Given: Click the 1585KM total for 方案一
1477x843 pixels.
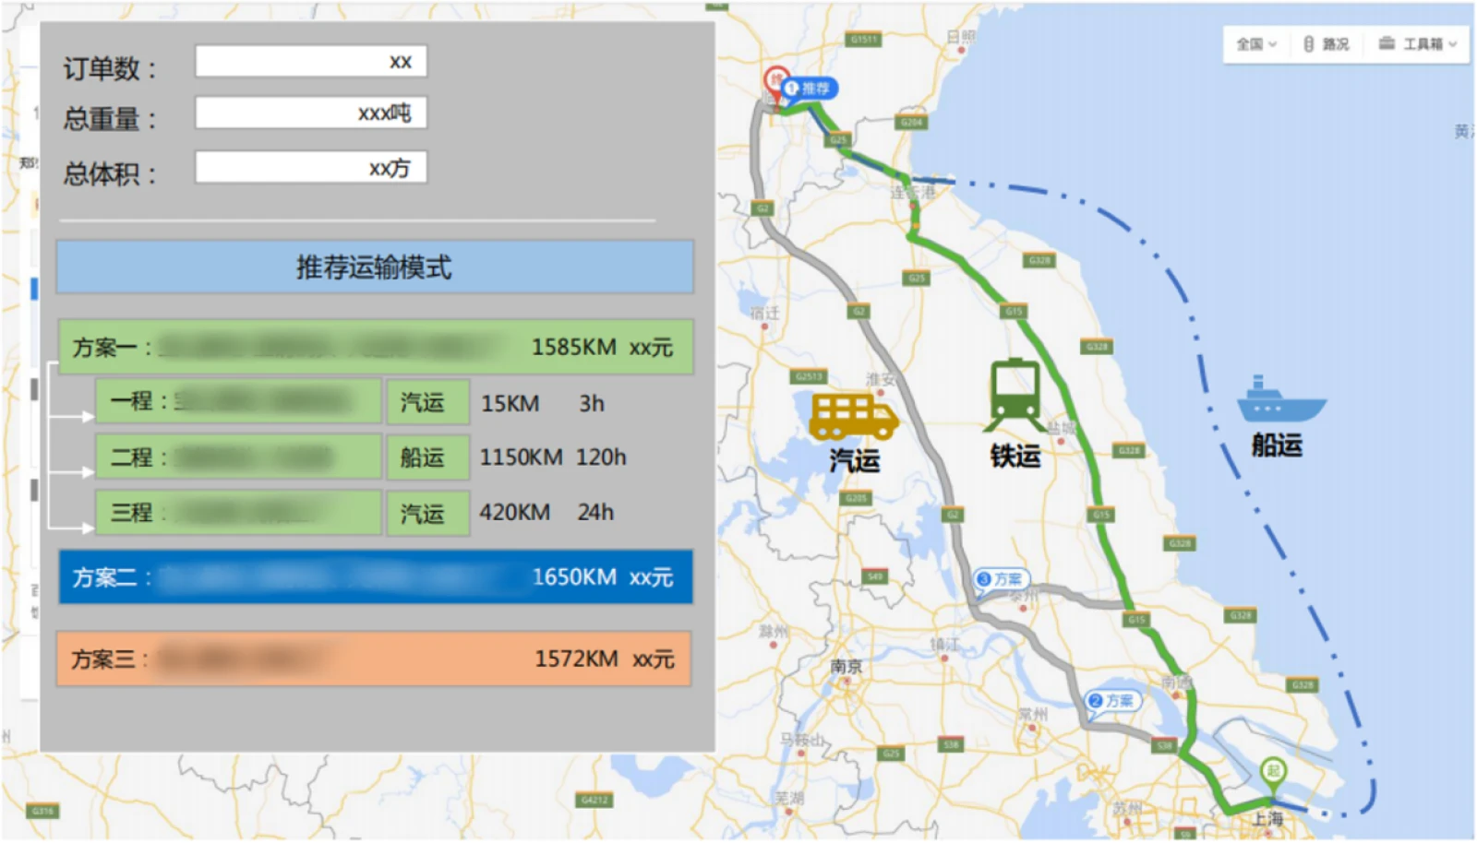Looking at the screenshot, I should tap(573, 348).
